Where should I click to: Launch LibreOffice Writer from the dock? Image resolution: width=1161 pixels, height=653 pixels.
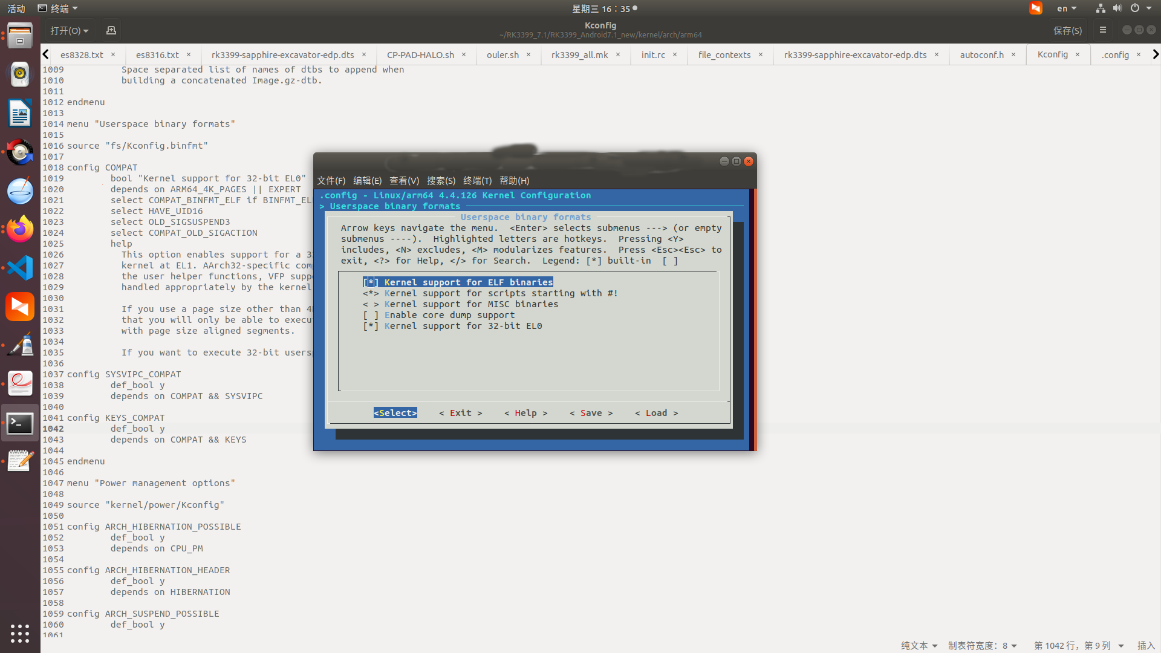point(20,113)
